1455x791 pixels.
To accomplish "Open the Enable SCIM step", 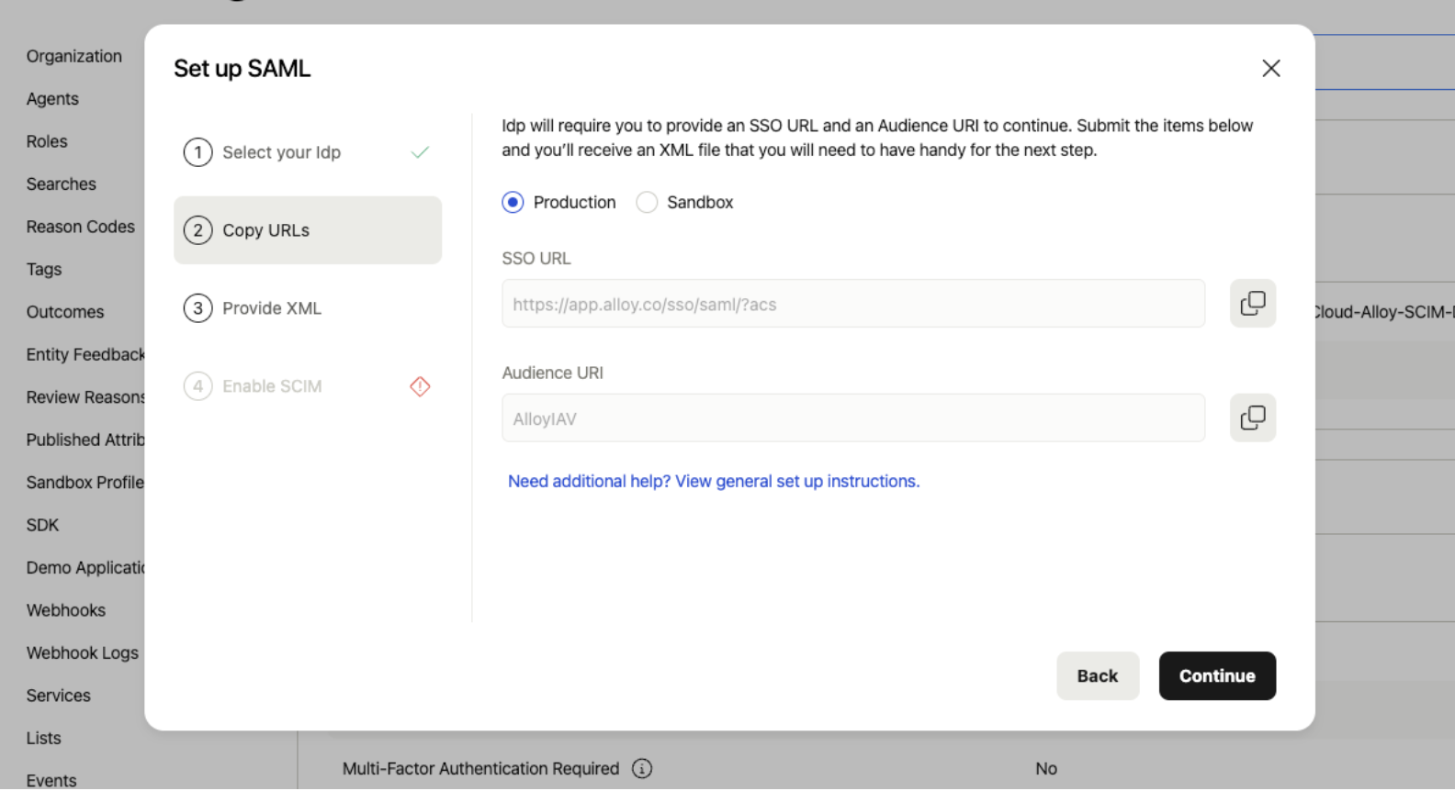I will (308, 386).
